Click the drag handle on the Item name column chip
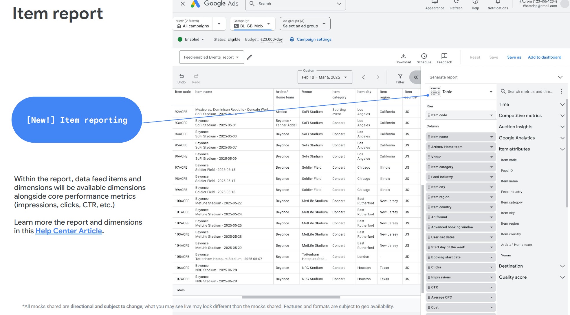This screenshot has height=315, width=570. click(429, 137)
